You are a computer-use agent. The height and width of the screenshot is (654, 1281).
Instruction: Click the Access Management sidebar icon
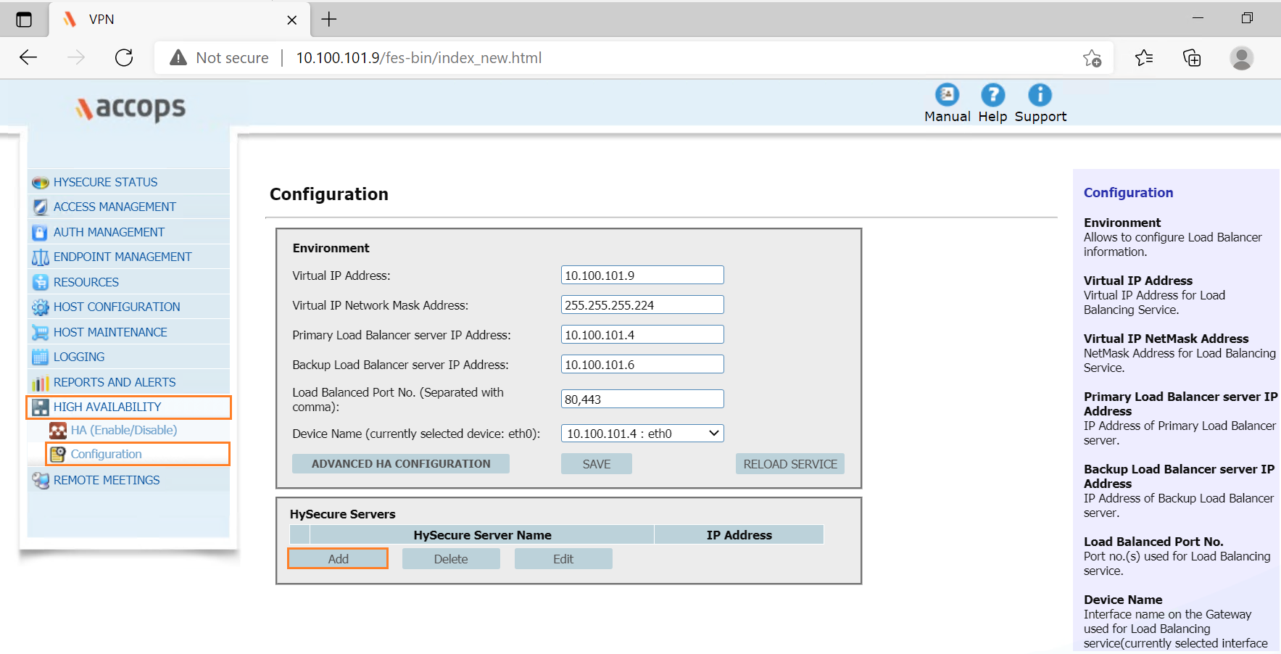tap(41, 207)
